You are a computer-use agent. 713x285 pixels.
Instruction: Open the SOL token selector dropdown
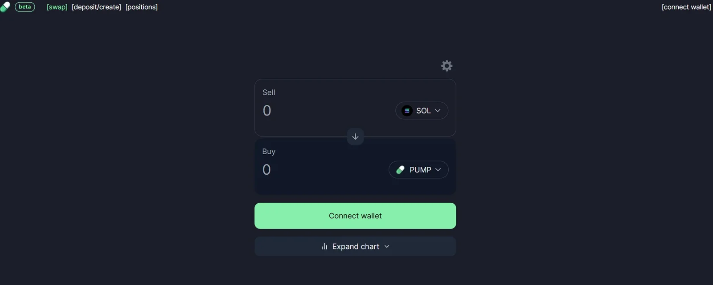click(x=422, y=111)
